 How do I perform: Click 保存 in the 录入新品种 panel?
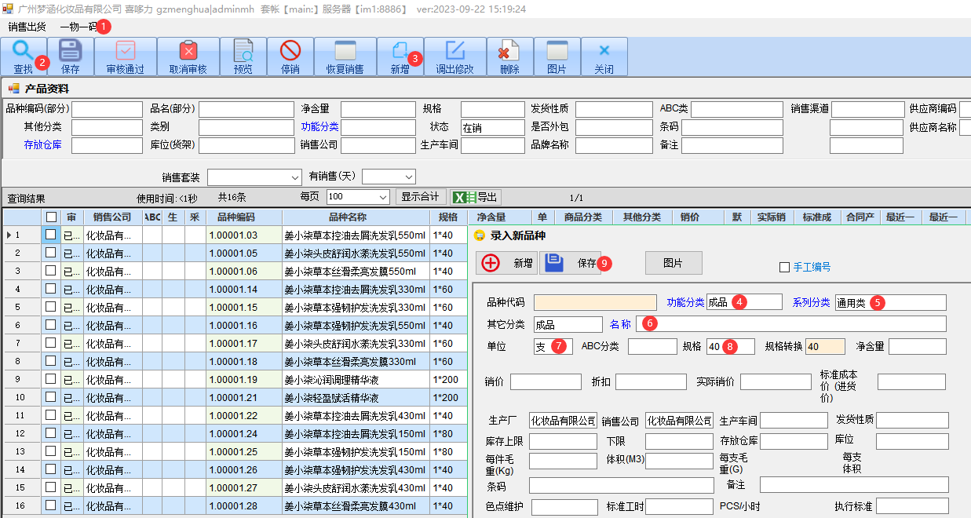pos(571,263)
